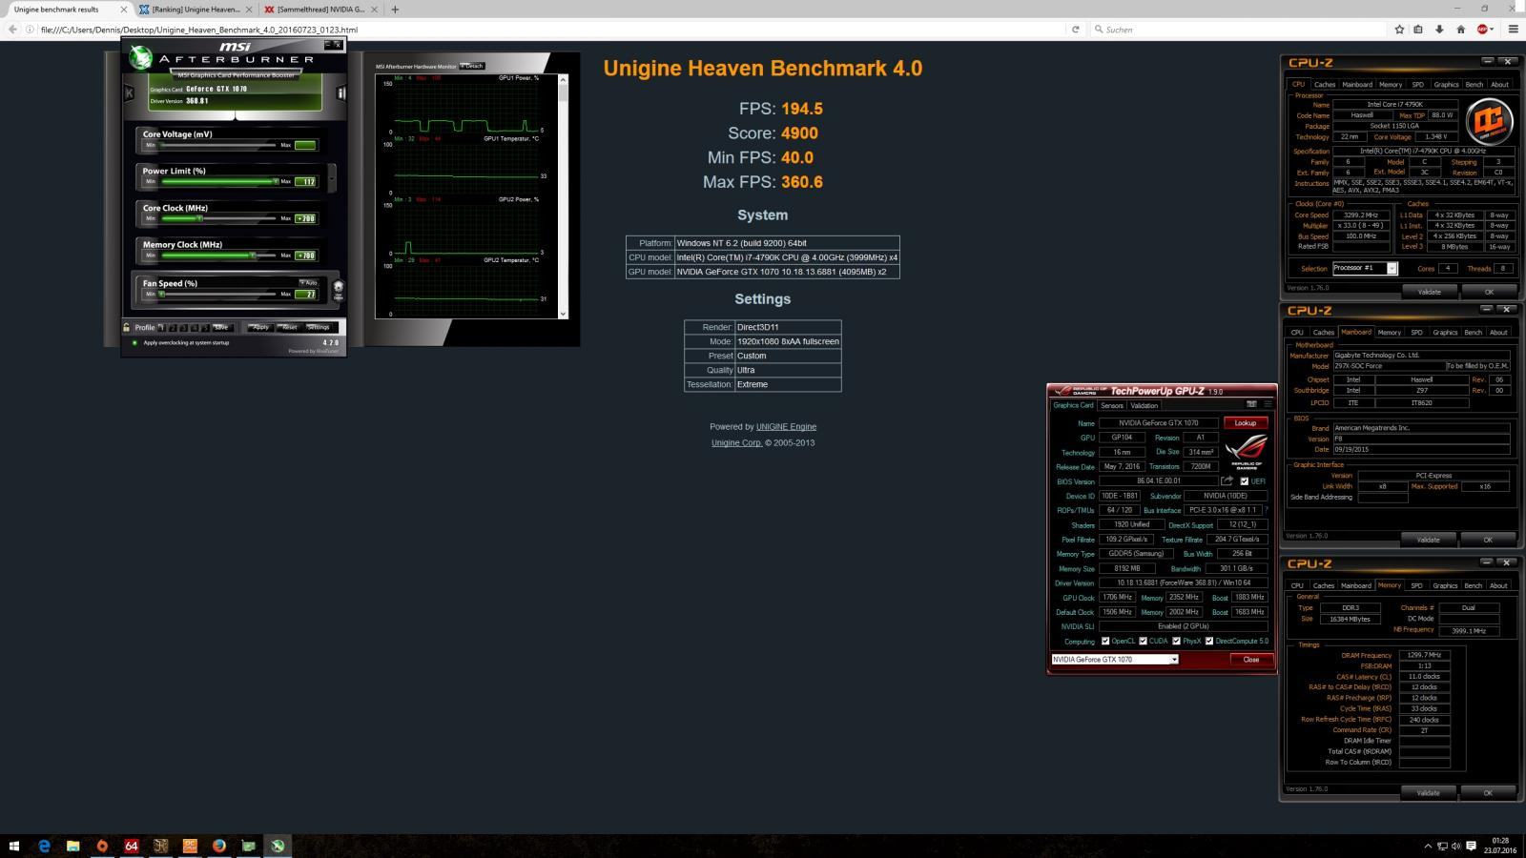Switch to the CPU-Z OC taskbar icon
This screenshot has height=858, width=1526.
(x=190, y=846)
